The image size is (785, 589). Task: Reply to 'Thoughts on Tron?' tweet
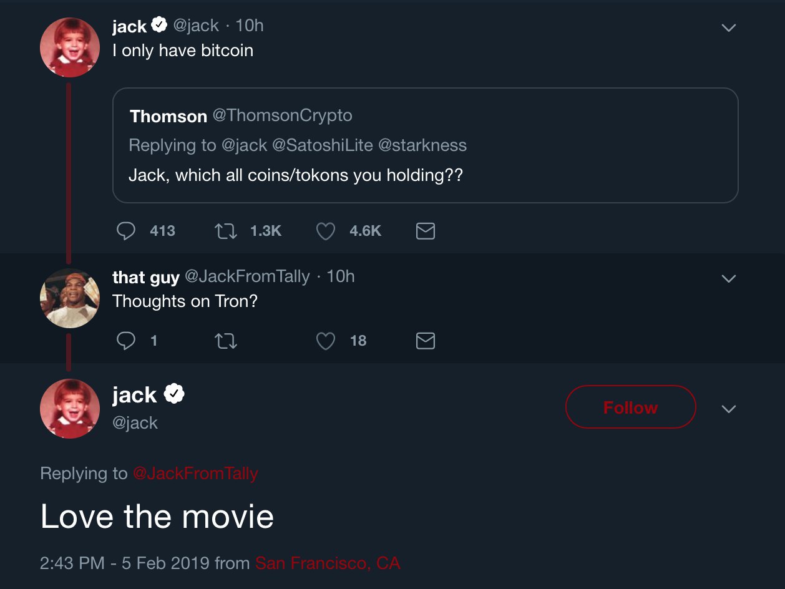[127, 341]
